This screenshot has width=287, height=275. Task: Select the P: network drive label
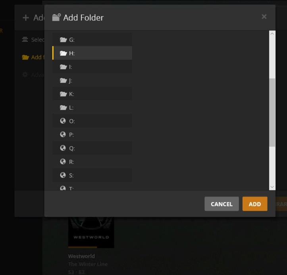71,135
